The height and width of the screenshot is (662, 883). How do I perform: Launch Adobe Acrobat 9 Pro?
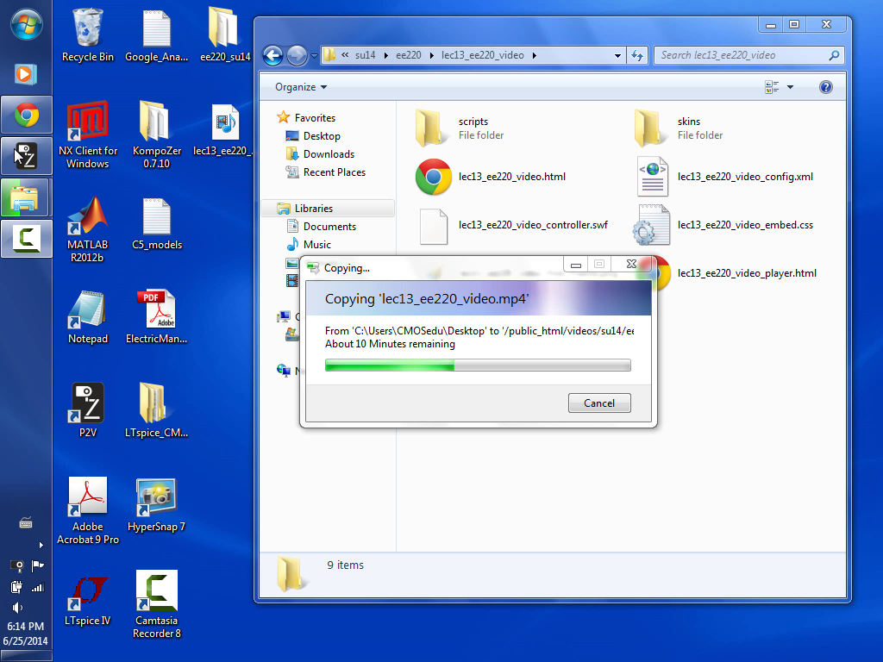(x=87, y=511)
